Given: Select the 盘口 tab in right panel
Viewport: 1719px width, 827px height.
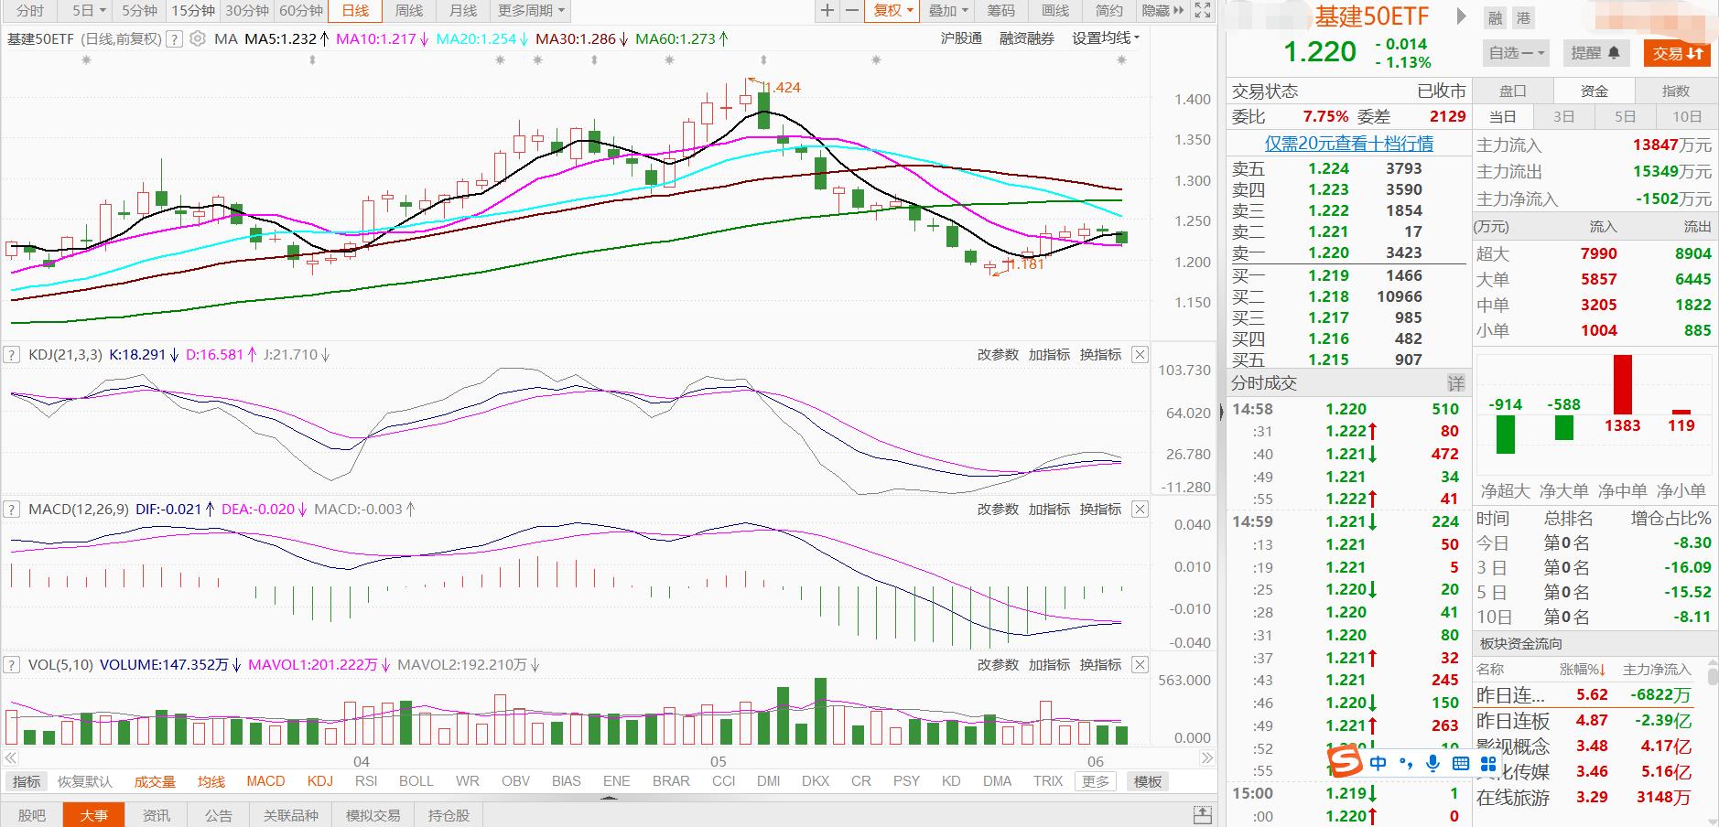Looking at the screenshot, I should [x=1512, y=91].
